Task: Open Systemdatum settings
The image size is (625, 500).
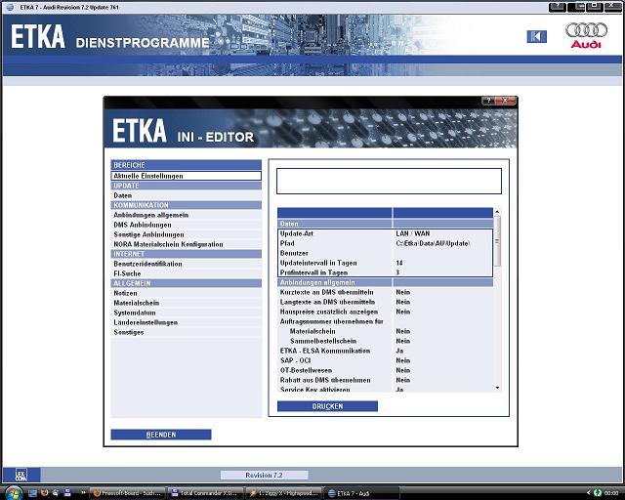Action: (x=187, y=312)
